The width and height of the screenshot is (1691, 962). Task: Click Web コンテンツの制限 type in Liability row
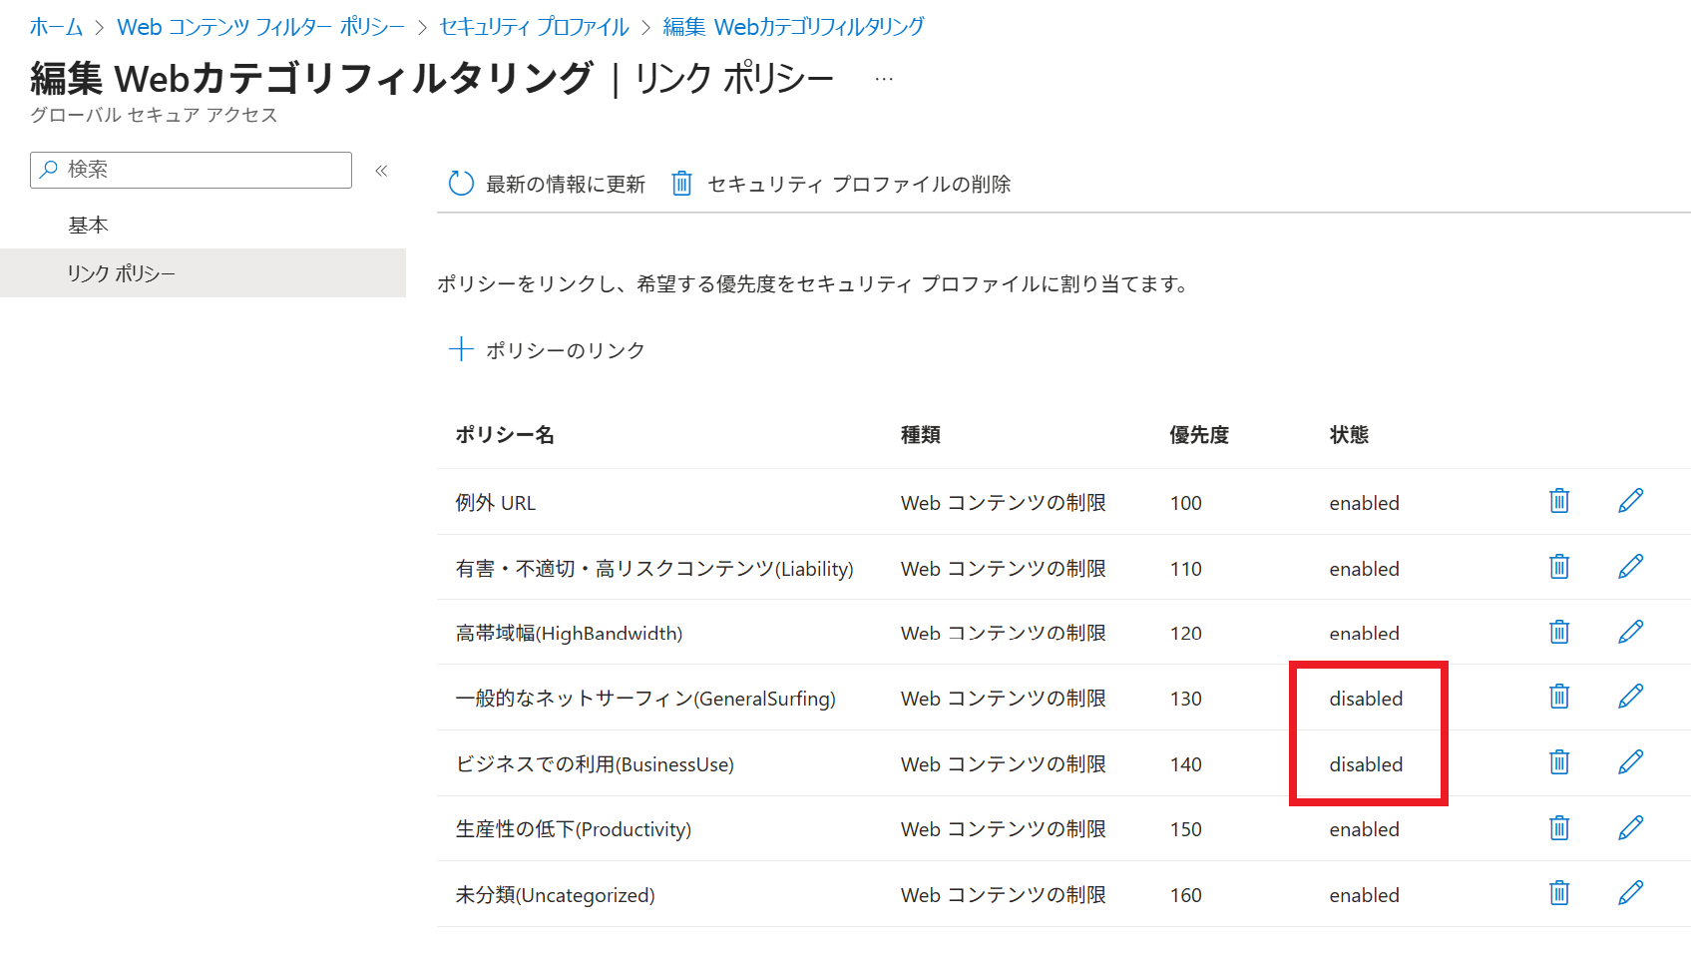tap(1004, 569)
